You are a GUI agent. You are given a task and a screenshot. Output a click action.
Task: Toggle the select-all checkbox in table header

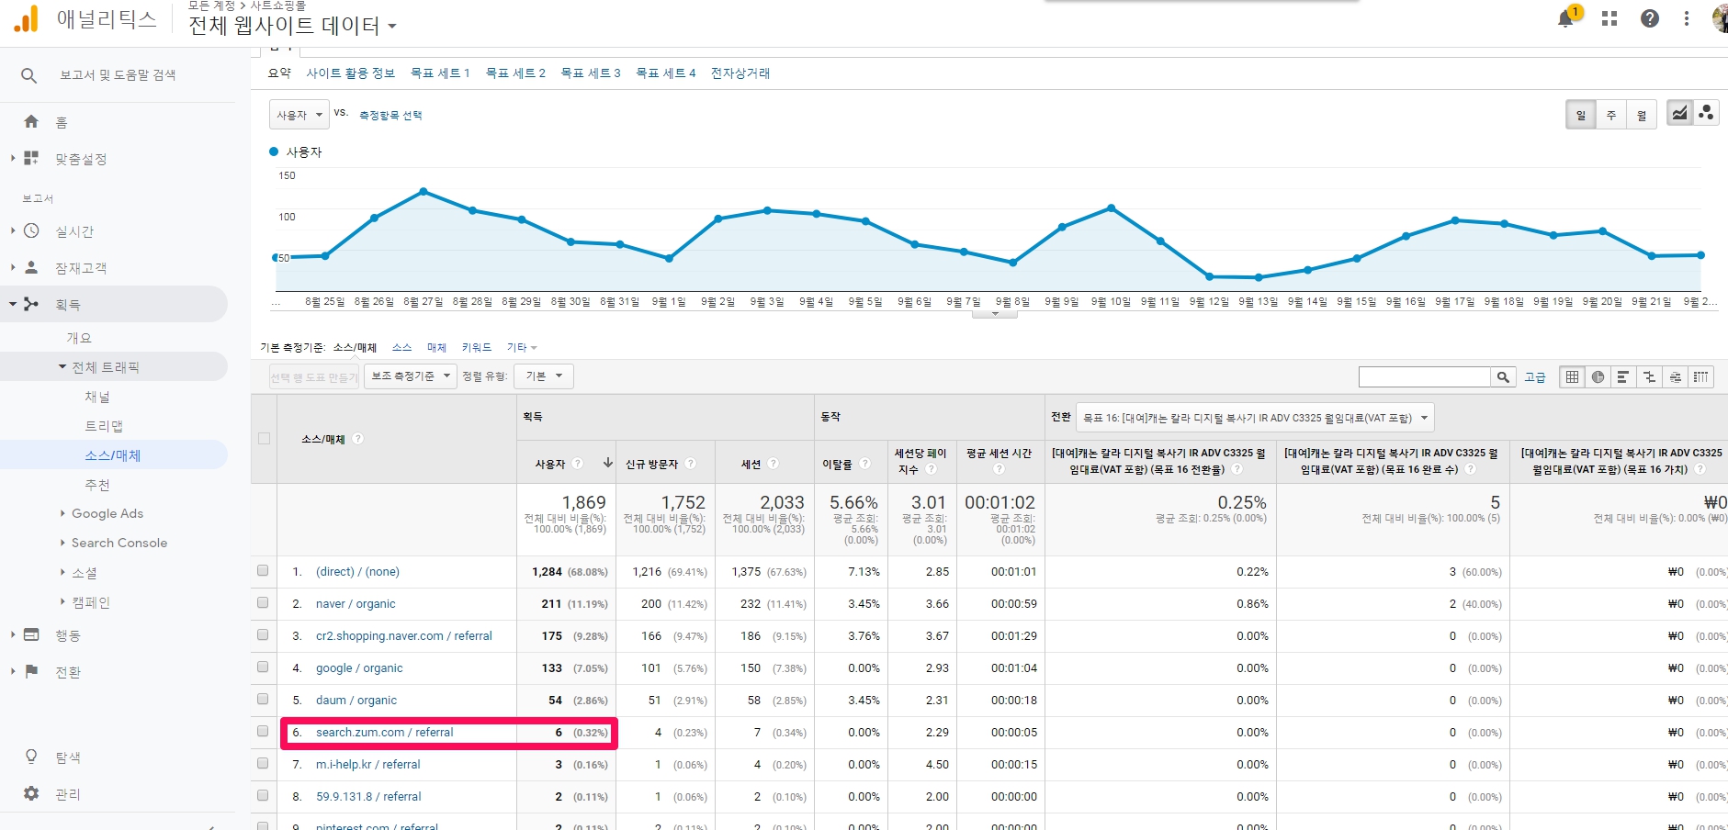pyautogui.click(x=264, y=439)
